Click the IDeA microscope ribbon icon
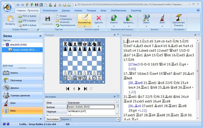Screen dimensions: 203x128 click(x=162, y=18)
